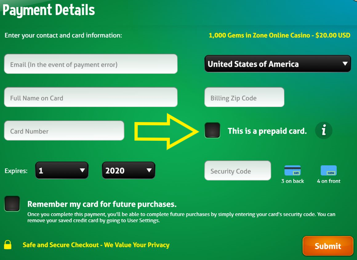
Task: Click the orange Submit button
Action: click(x=328, y=246)
